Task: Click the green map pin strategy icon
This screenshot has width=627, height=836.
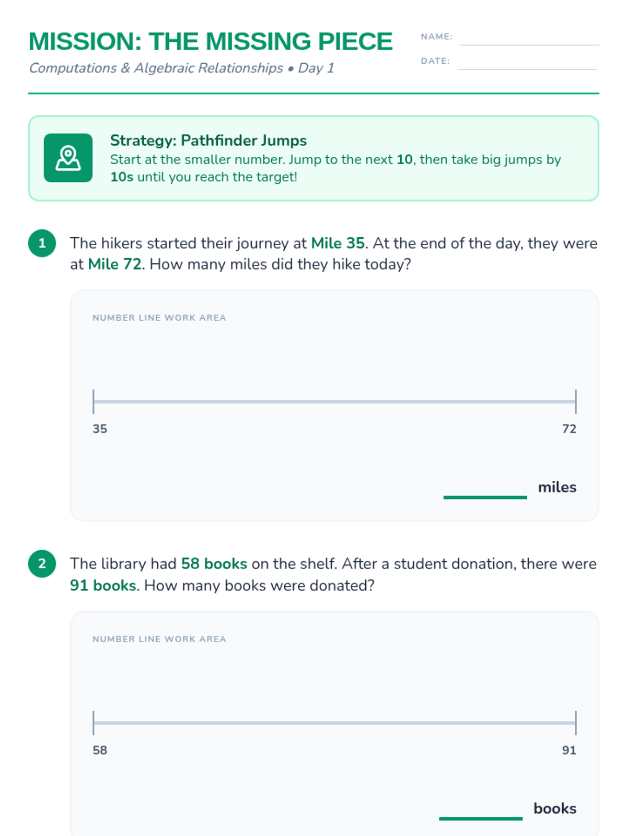Action: point(68,158)
